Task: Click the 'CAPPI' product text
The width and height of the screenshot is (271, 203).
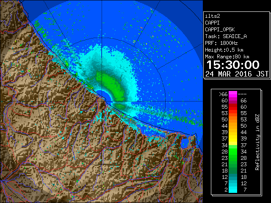Action: click(x=212, y=23)
